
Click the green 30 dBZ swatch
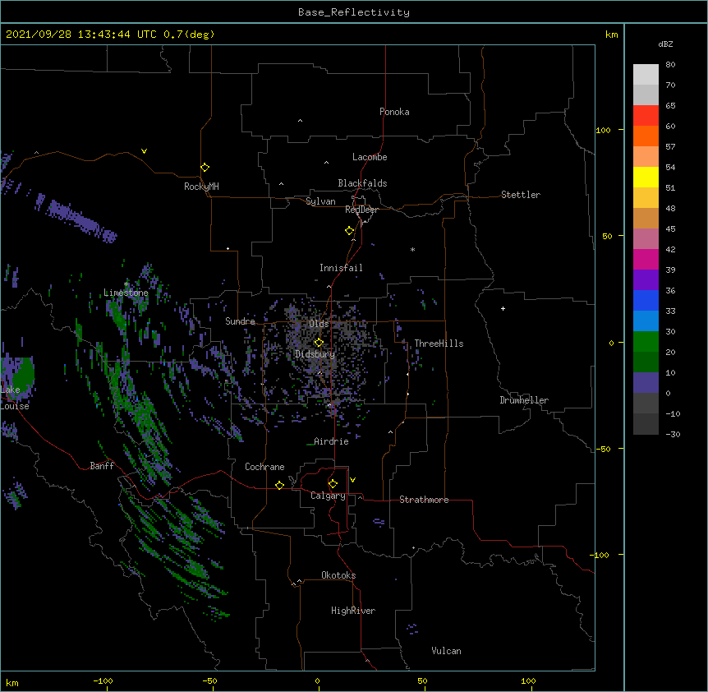[646, 342]
